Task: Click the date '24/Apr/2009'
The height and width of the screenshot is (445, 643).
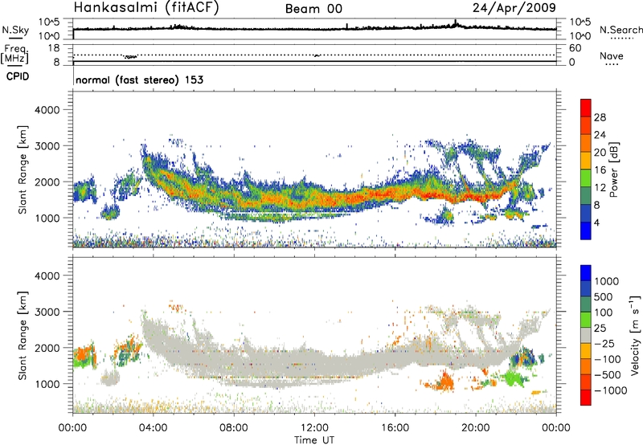Action: coord(514,8)
